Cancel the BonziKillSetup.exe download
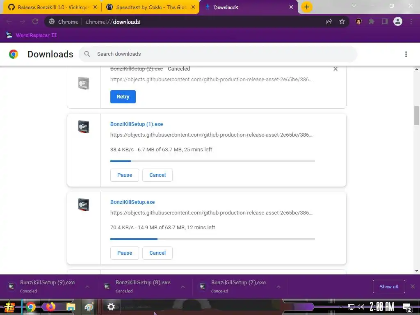 pos(157,253)
